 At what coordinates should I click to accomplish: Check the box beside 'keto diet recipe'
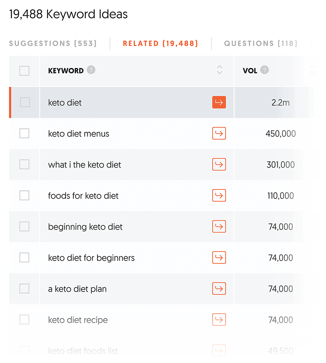point(24,320)
